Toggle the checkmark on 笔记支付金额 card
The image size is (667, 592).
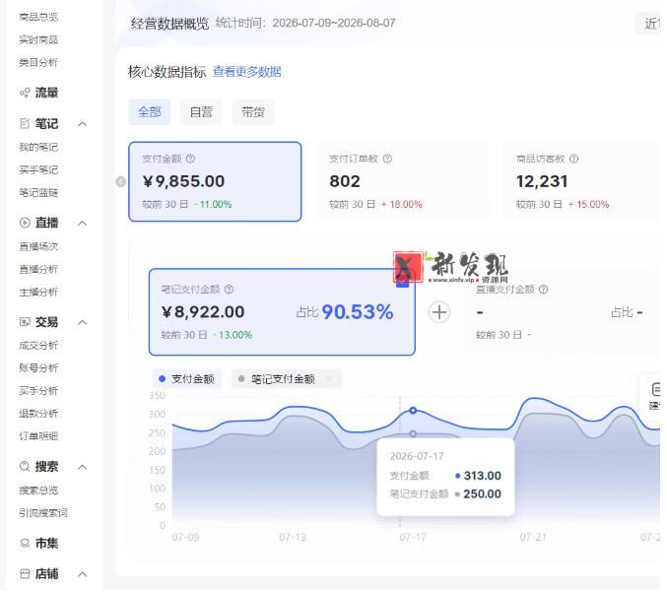coord(403,282)
